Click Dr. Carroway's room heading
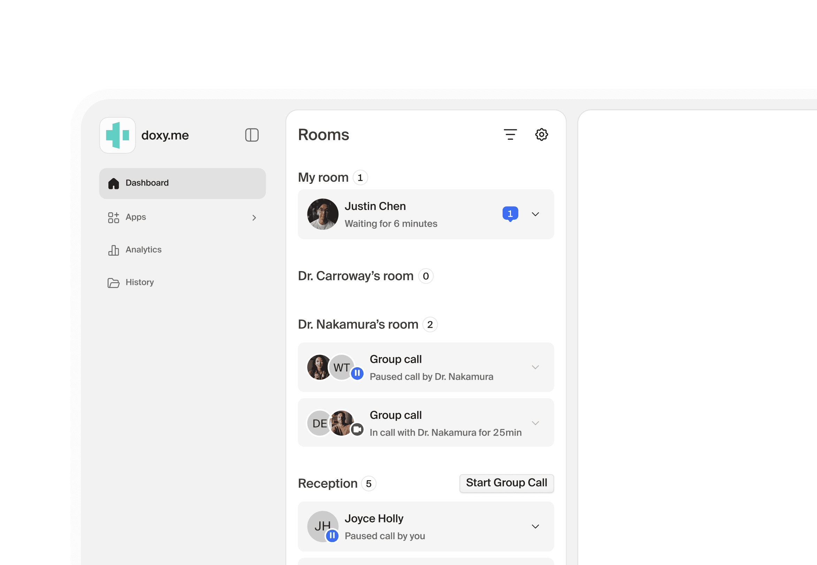The width and height of the screenshot is (817, 565). 356,276
